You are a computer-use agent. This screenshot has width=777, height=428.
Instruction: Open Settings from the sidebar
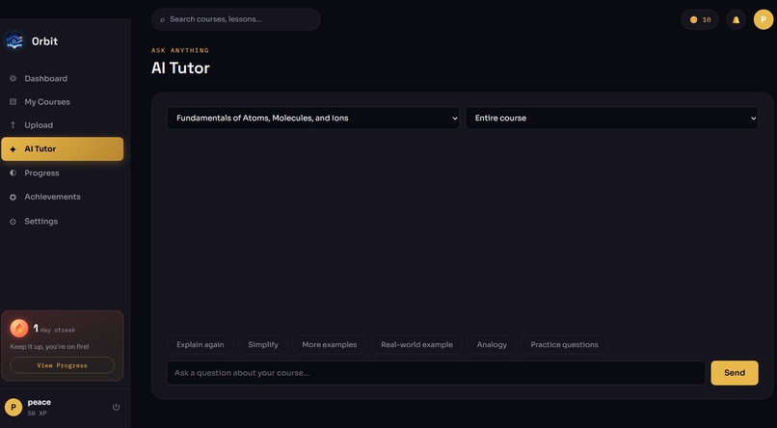pos(63,221)
